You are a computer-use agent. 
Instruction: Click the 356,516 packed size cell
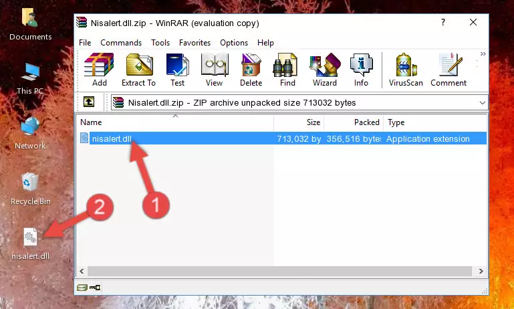click(x=354, y=138)
